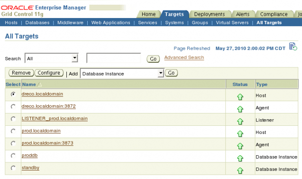The image size is (302, 179).
Task: Open the Middleware subtab
Action: pos(70,23)
